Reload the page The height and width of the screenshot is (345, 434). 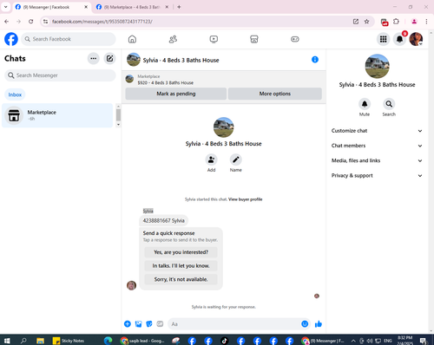31,22
